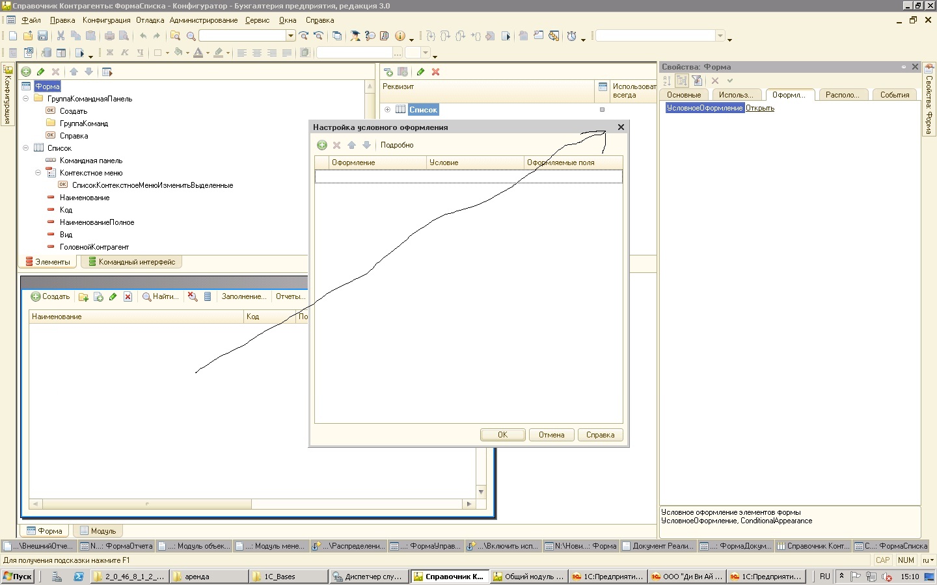Click the New document icon in main toolbar
The height and width of the screenshot is (585, 937).
tap(13, 36)
